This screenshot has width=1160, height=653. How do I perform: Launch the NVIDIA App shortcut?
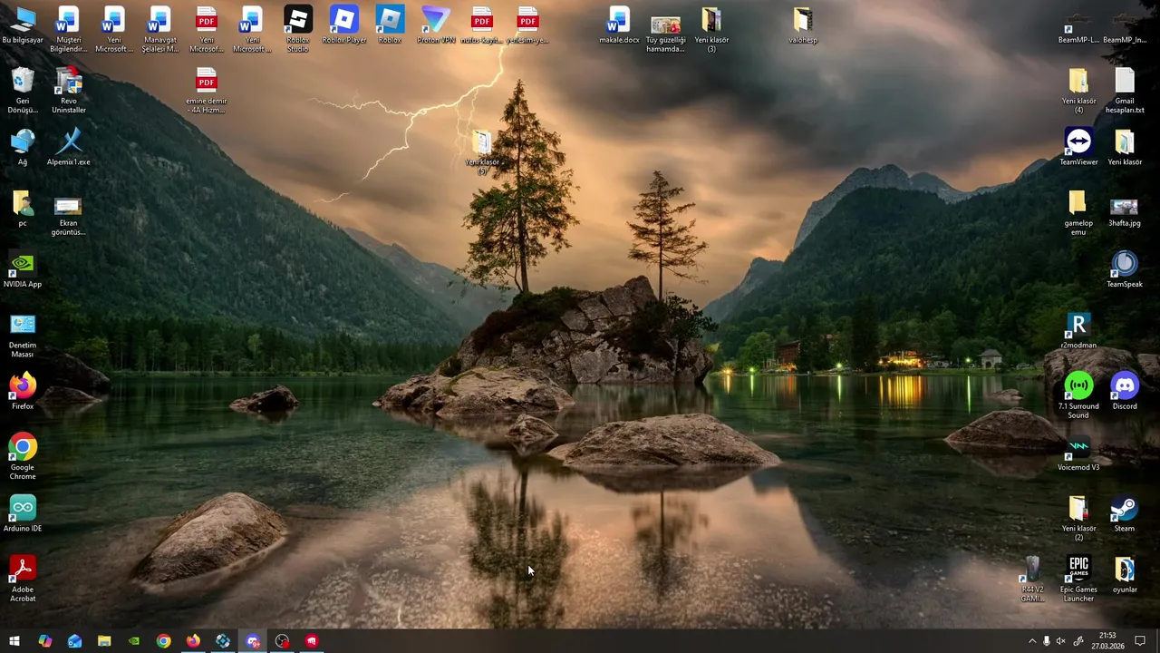coord(23,269)
